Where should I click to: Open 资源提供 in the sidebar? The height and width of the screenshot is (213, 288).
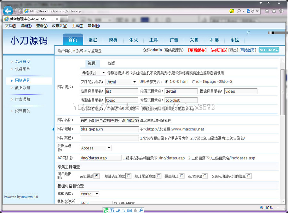pyautogui.click(x=22, y=111)
